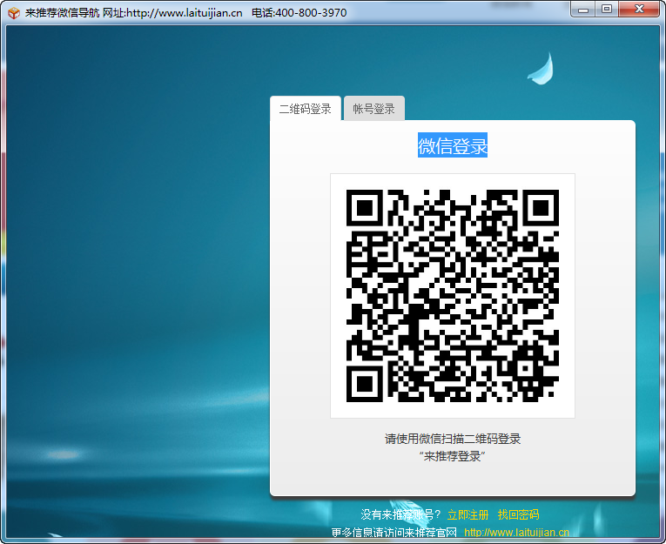Visit the http://www.laituijian.cn official site link

[516, 533]
